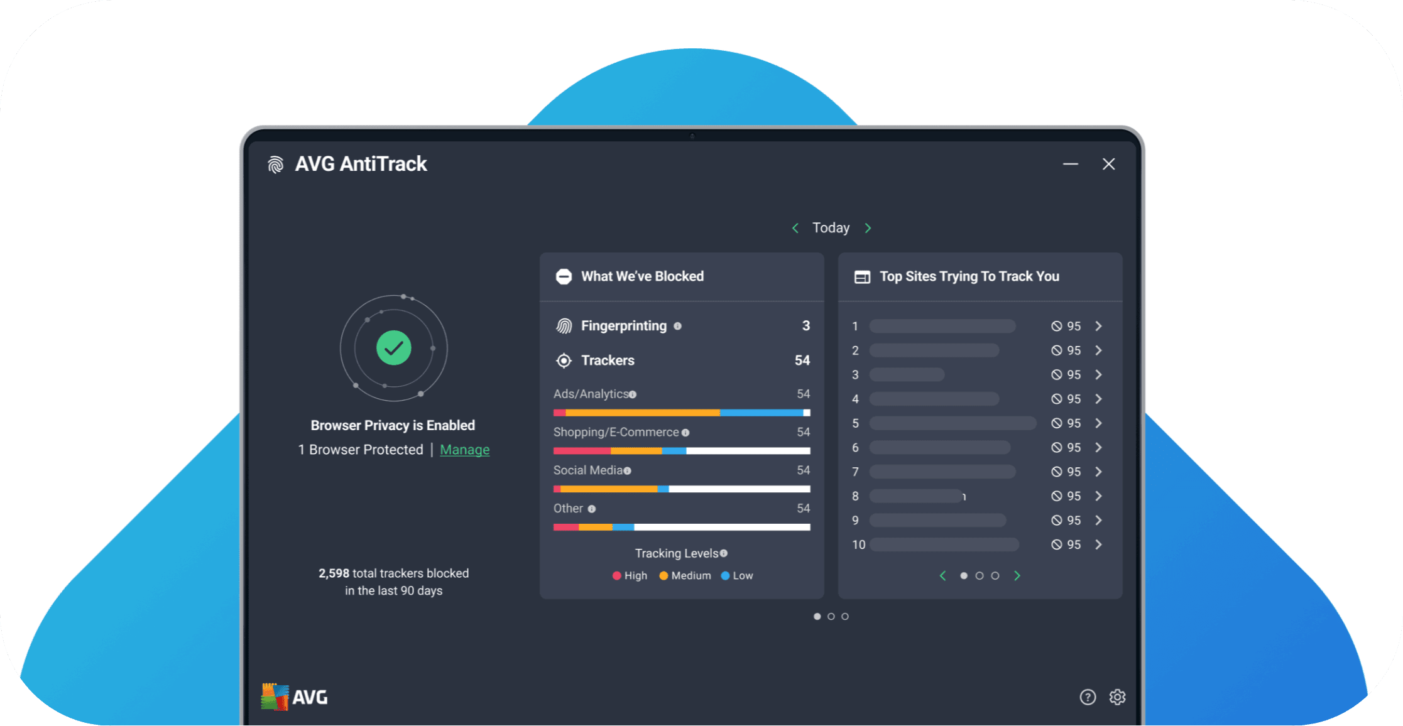Viewport: 1403px width, 726px height.
Task: Click the 'Browser Privacy is Enabled' text
Action: pos(393,425)
